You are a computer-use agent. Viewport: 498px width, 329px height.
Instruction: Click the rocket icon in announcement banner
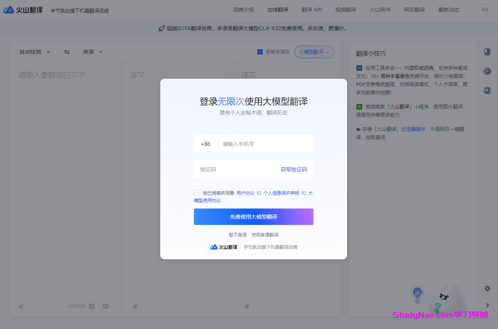point(161,28)
